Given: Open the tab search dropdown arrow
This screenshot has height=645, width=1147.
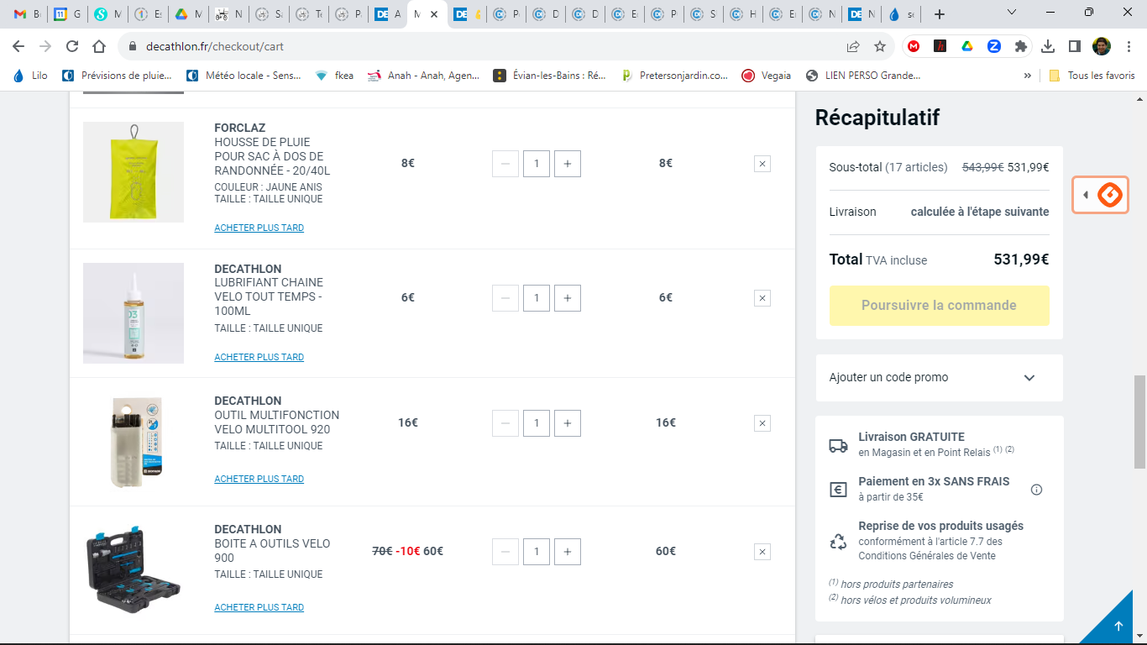Looking at the screenshot, I should (1011, 13).
